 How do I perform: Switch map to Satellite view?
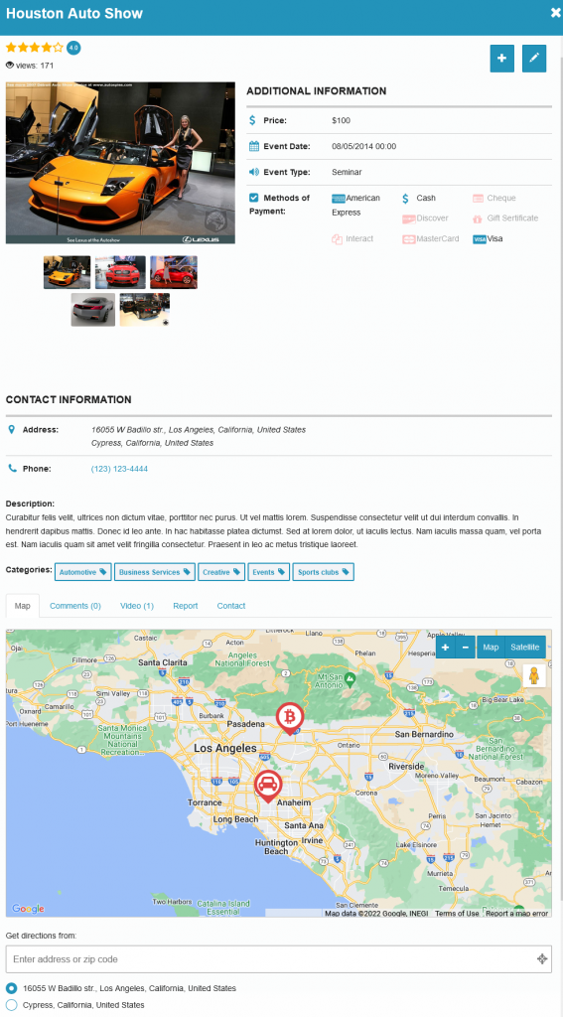[x=524, y=648]
